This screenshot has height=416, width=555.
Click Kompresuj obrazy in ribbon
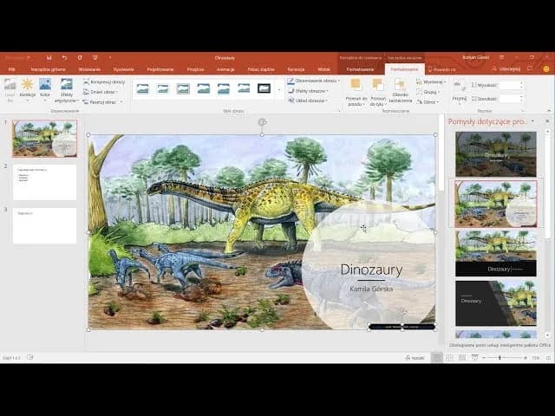click(105, 81)
